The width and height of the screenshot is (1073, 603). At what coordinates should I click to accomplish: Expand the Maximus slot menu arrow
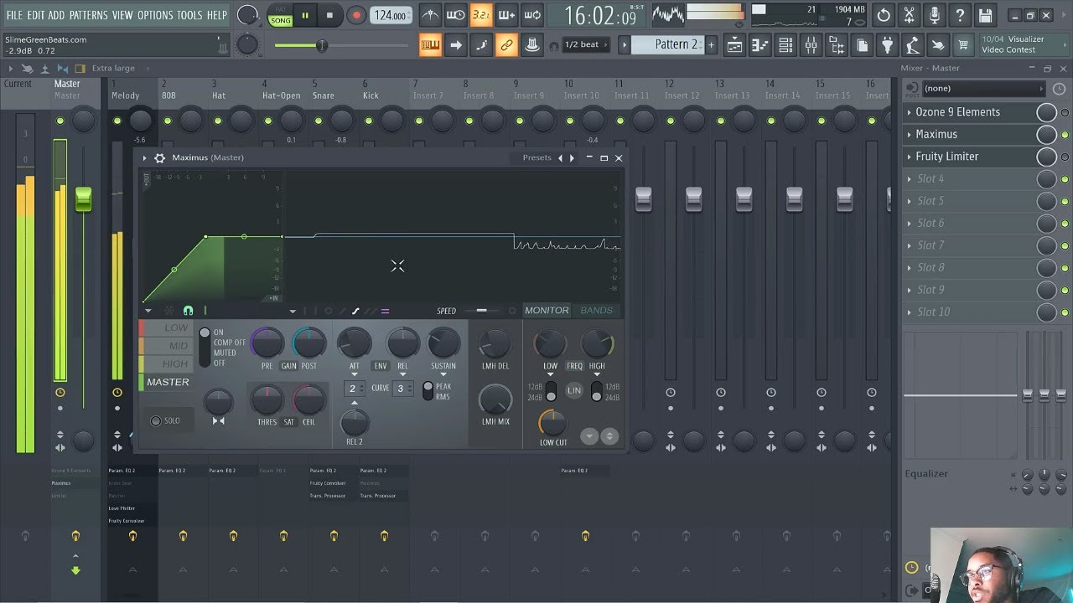[x=909, y=134]
